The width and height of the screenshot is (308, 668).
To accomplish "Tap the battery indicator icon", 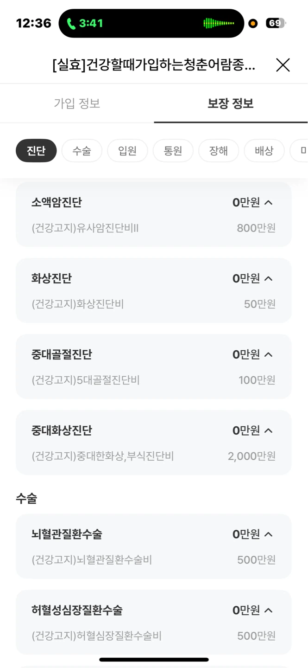I will pyautogui.click(x=276, y=23).
